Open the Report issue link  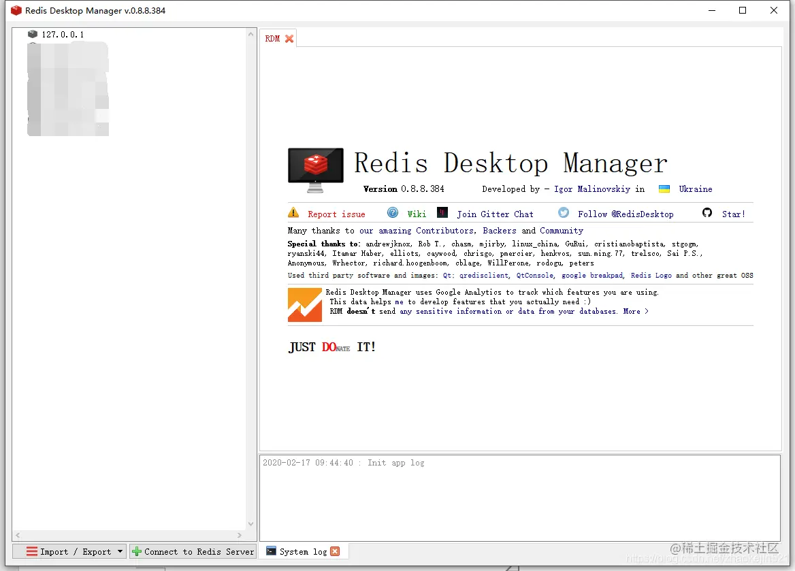point(336,214)
